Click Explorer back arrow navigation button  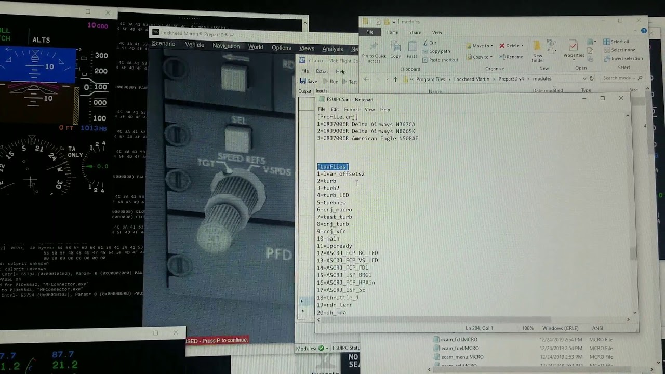pyautogui.click(x=366, y=79)
